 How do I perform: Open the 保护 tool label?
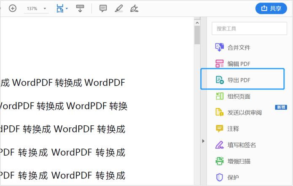point(233,178)
